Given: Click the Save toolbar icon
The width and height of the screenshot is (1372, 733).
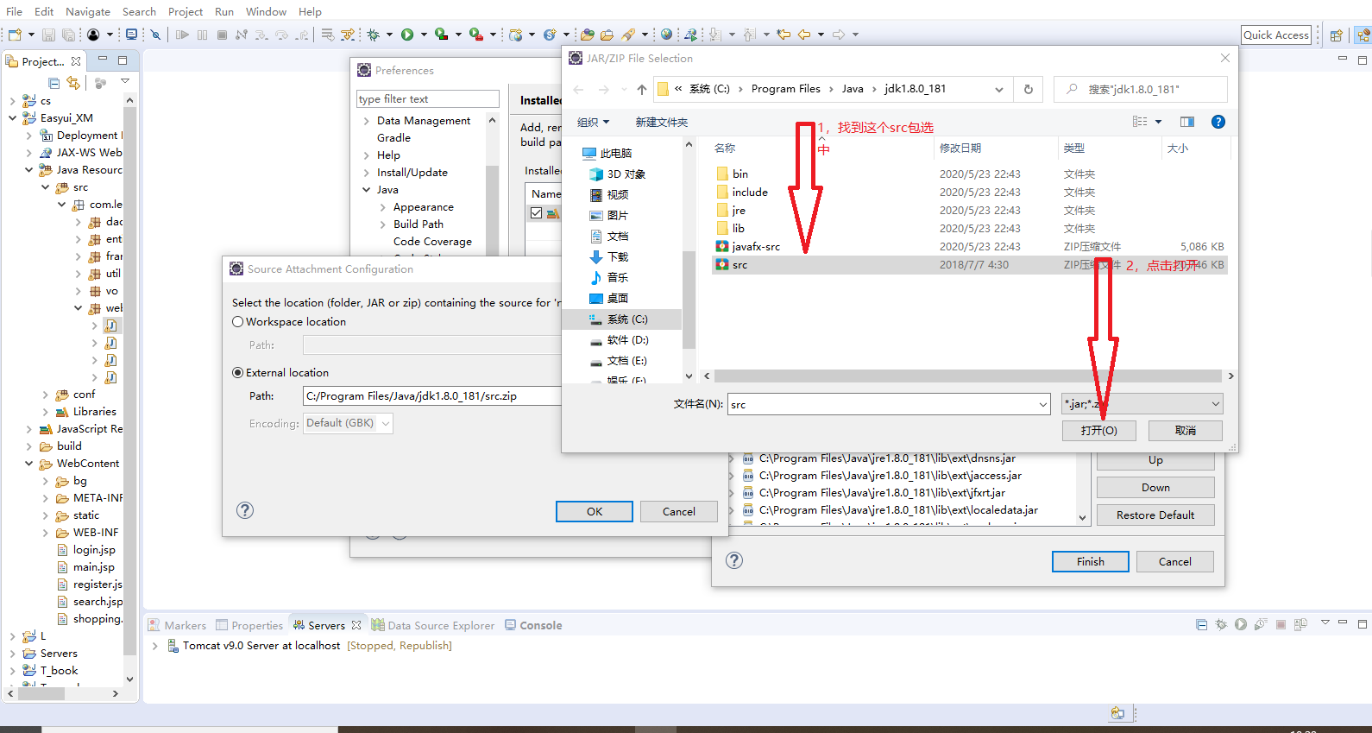Looking at the screenshot, I should point(48,35).
